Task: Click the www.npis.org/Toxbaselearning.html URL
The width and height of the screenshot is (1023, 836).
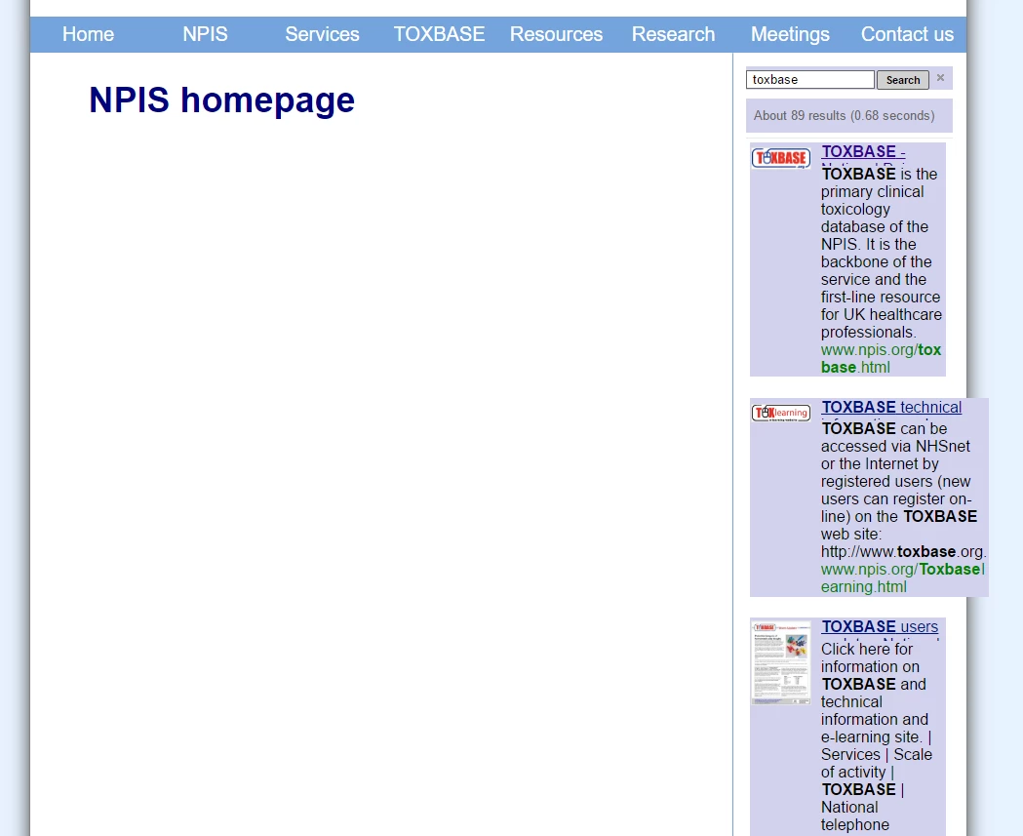Action: (903, 577)
